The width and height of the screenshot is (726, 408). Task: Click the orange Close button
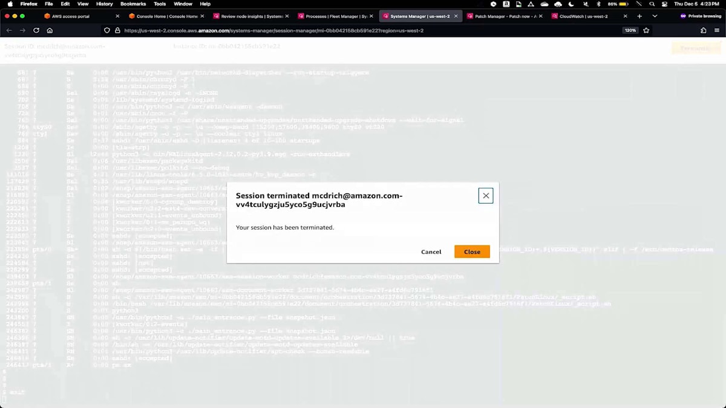point(472,252)
